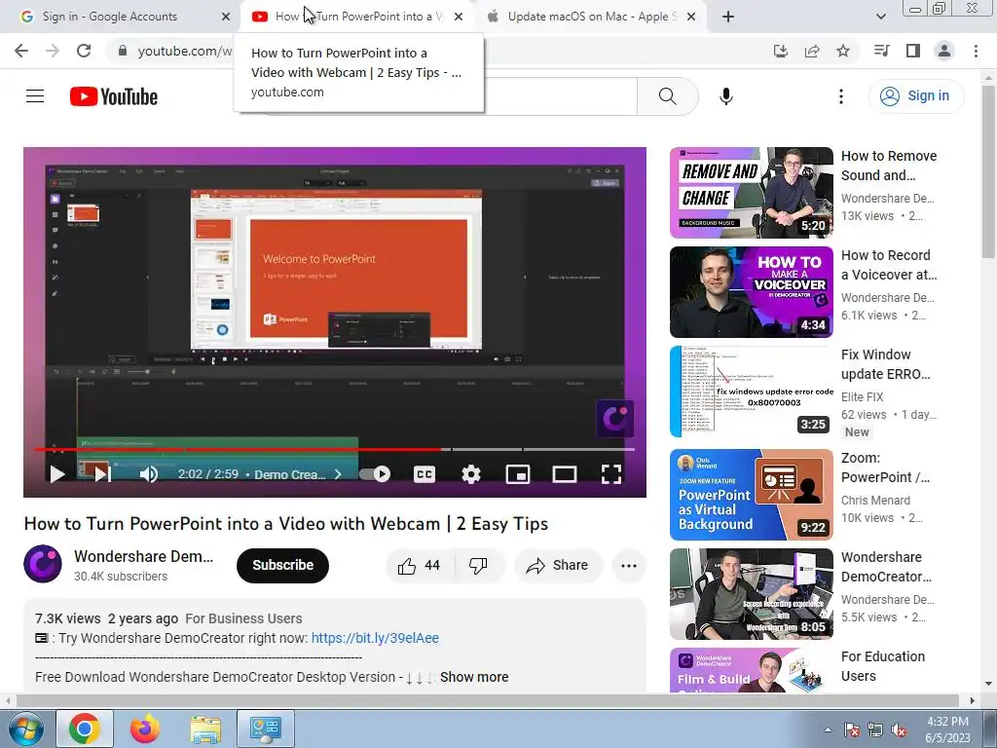Toggle closed captions CC
This screenshot has width=997, height=748.
pyautogui.click(x=425, y=474)
